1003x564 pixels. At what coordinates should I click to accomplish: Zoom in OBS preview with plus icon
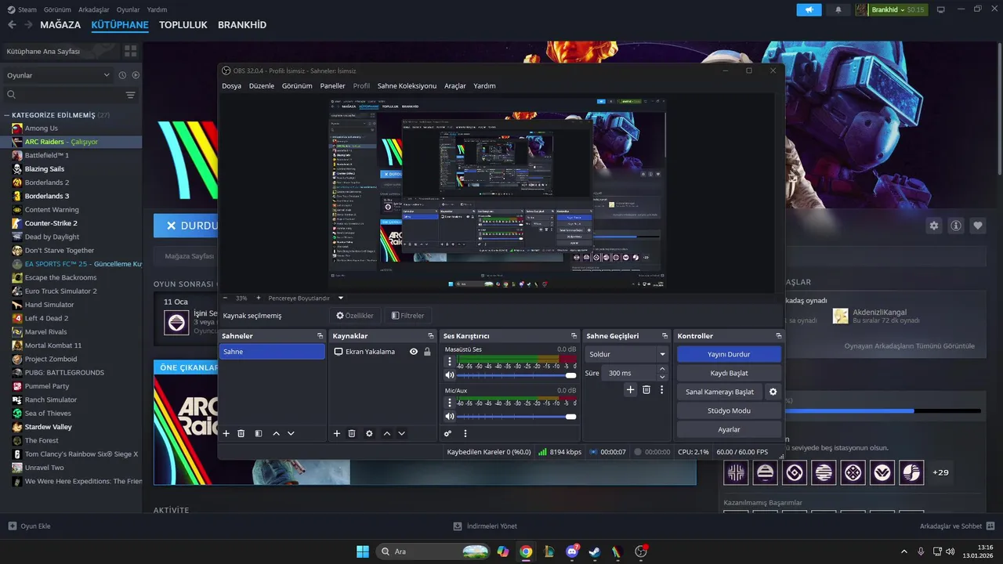click(x=259, y=298)
